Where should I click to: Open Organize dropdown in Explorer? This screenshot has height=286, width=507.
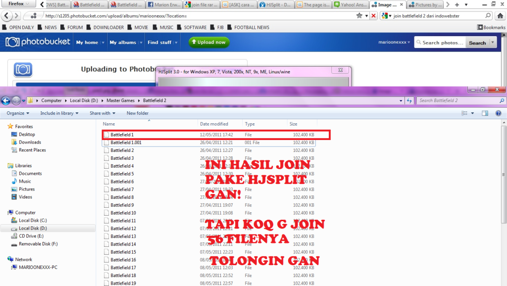click(x=18, y=113)
